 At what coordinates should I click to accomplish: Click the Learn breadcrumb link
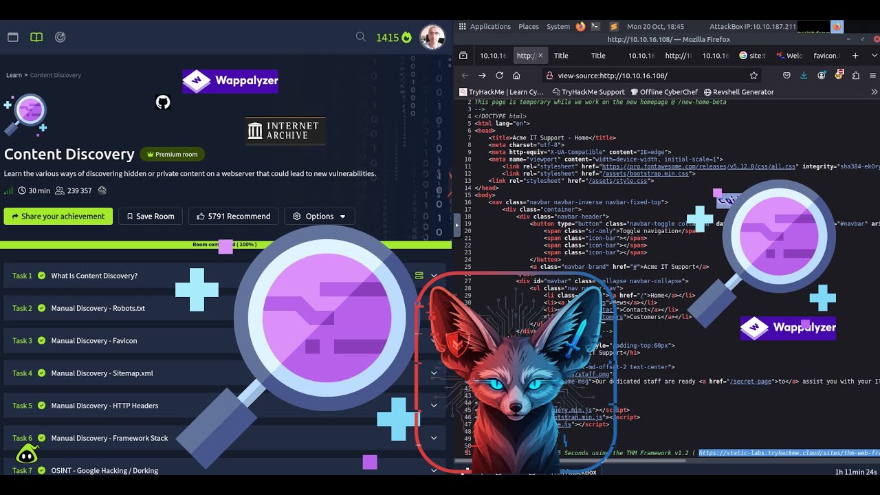click(x=14, y=75)
